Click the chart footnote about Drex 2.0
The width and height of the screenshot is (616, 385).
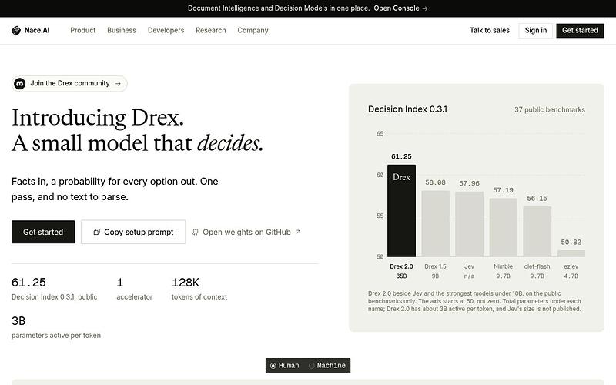474,301
